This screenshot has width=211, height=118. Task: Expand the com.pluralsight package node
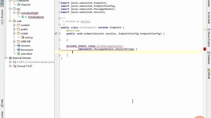pos(14,13)
